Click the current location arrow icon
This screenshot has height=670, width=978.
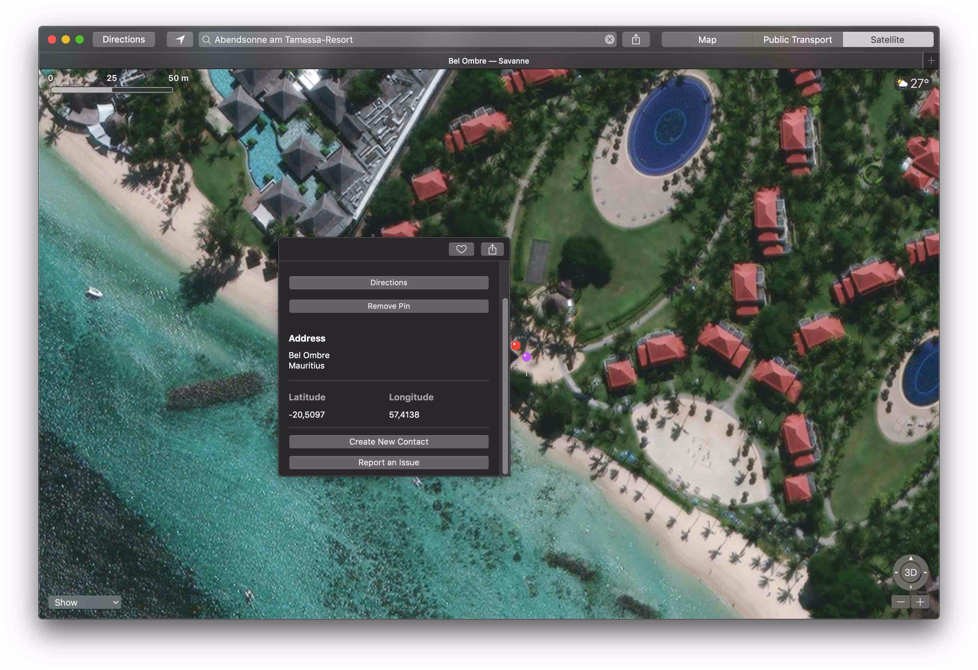180,39
